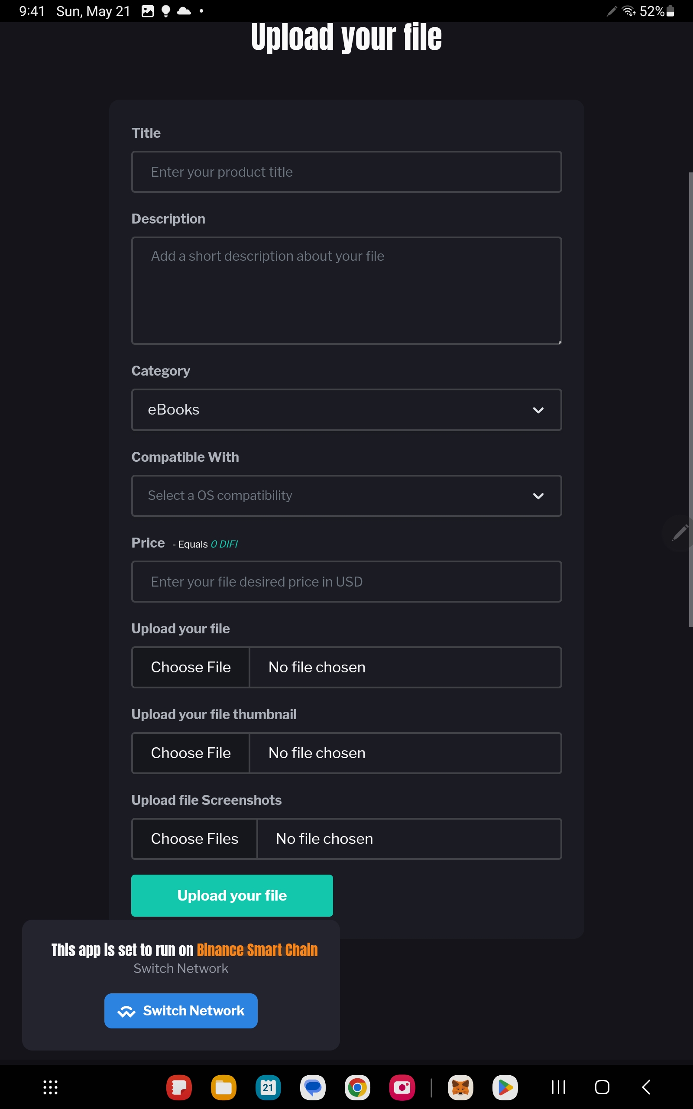Click the Upload your file submit button
693x1109 pixels.
coord(232,895)
